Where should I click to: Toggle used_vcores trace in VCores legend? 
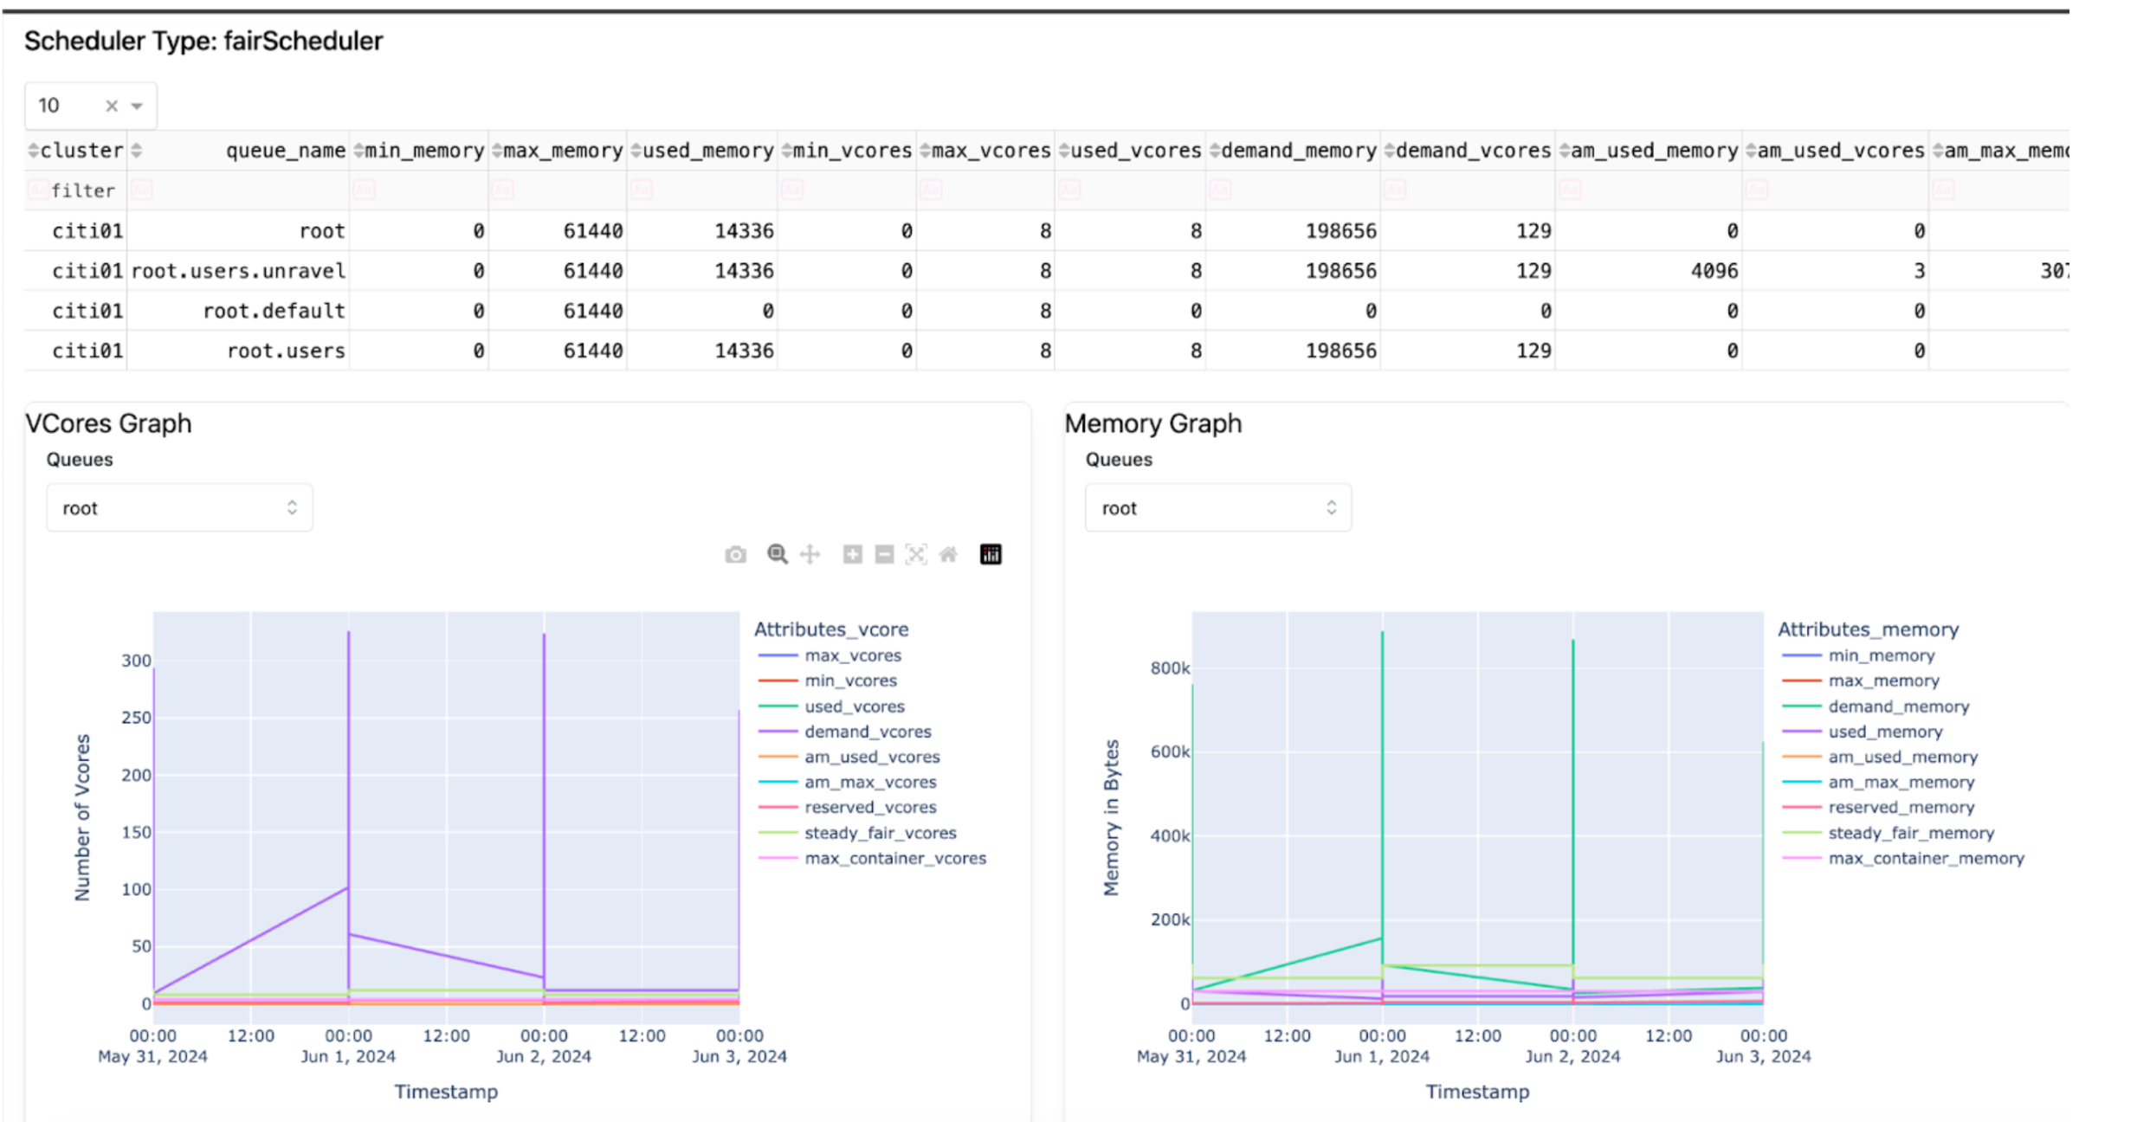pos(830,706)
